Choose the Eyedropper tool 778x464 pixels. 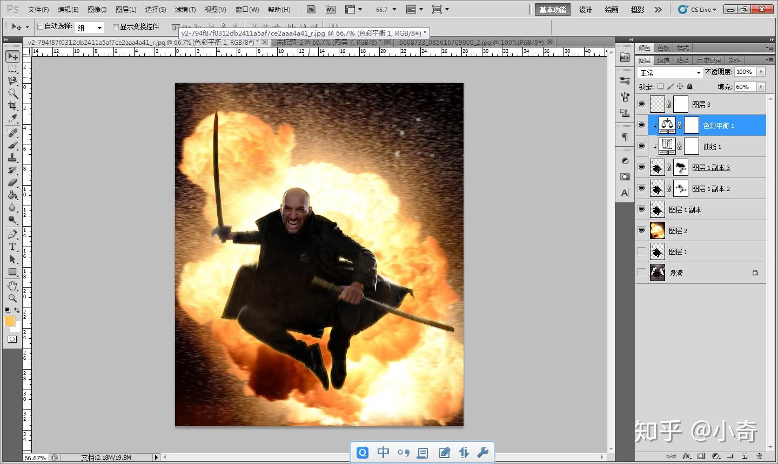(x=12, y=118)
